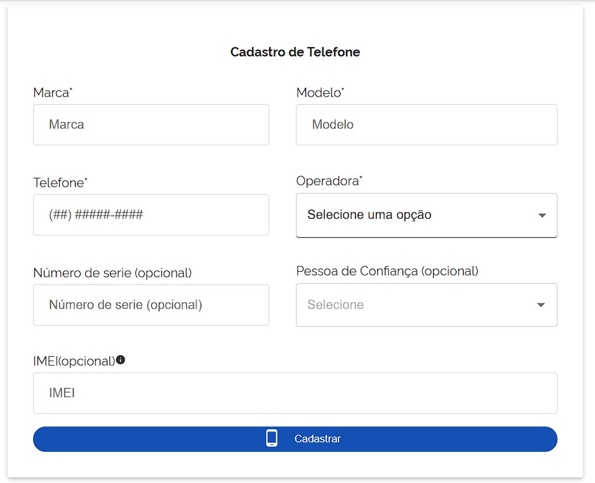
Task: Click the Telefone field label
Action: pyautogui.click(x=60, y=183)
